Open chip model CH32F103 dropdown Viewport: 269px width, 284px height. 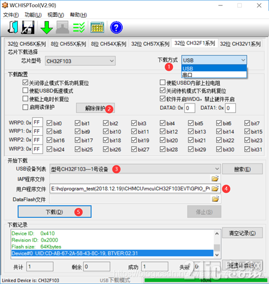point(80,61)
